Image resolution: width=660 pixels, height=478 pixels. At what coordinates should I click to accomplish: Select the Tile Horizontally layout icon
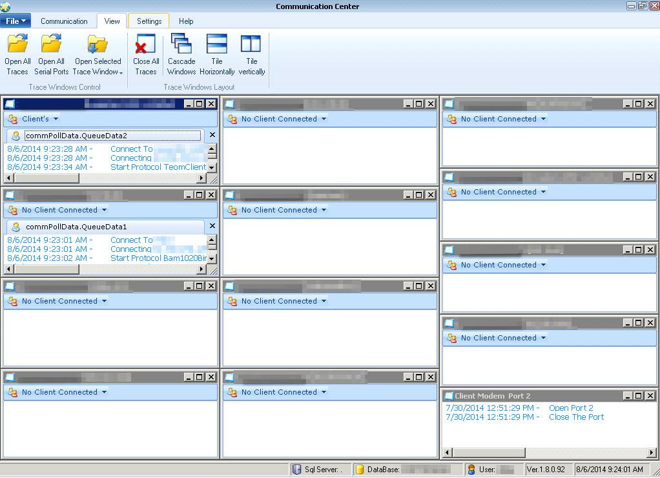coord(217,44)
